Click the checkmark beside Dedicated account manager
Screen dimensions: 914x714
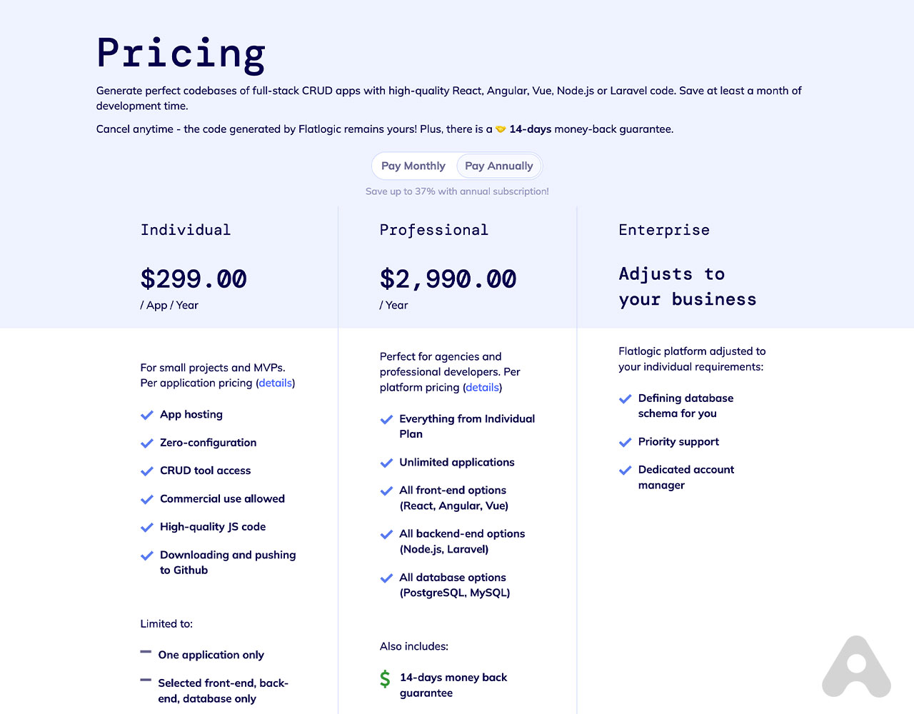click(x=625, y=470)
